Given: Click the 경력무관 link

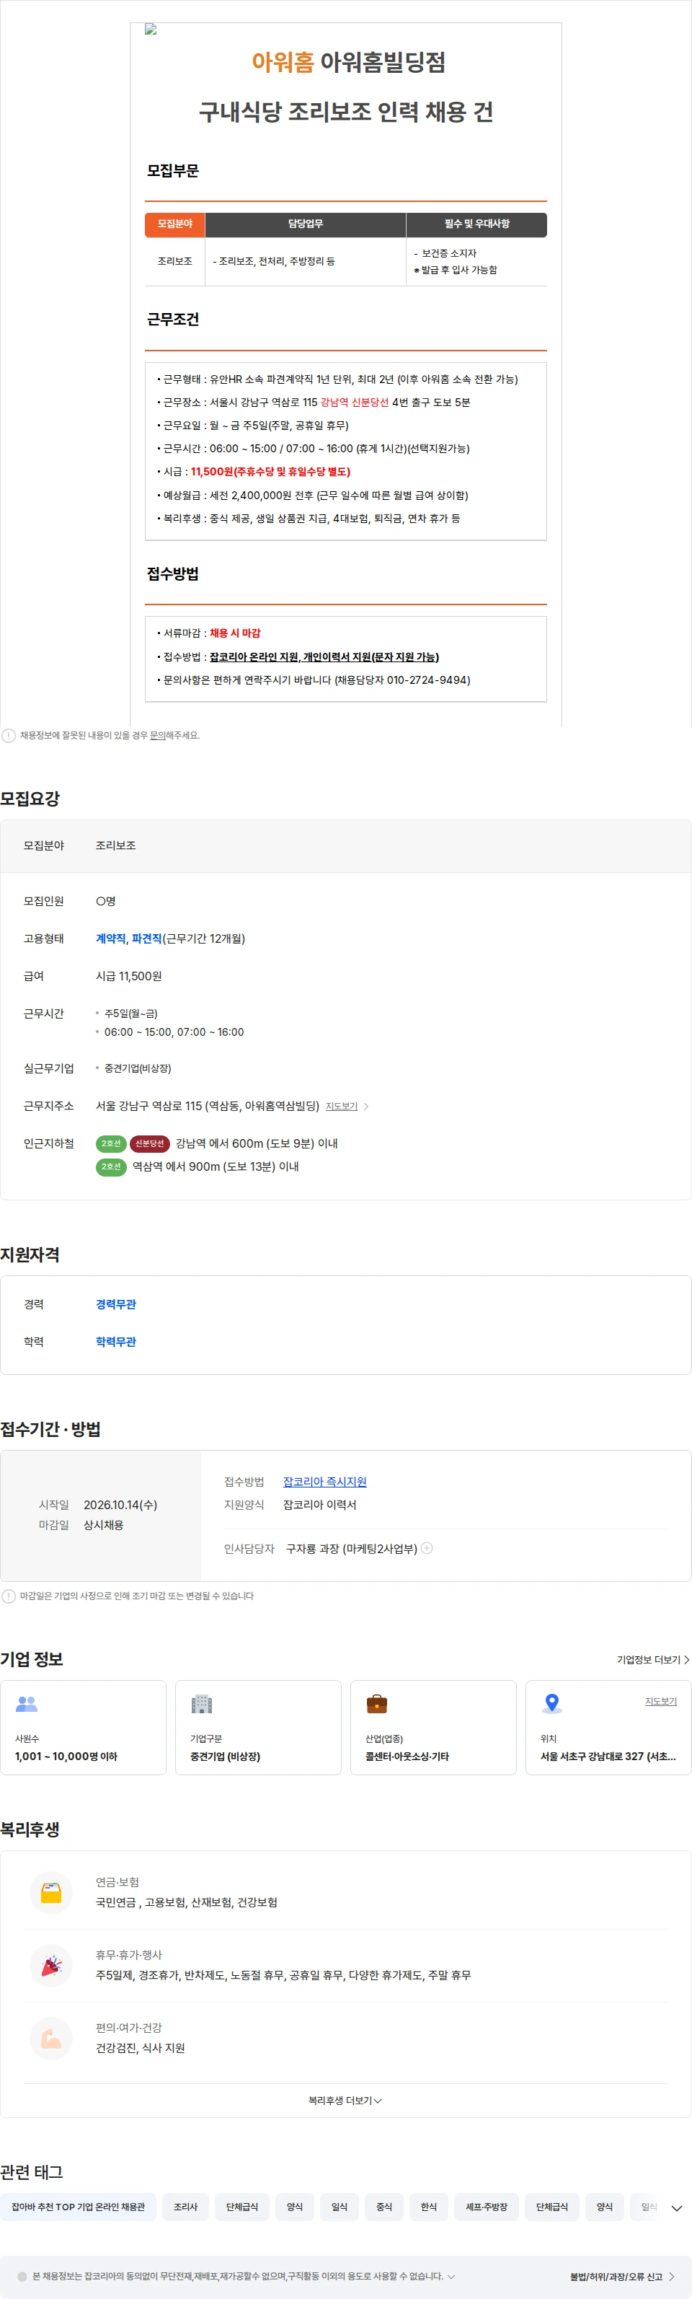Looking at the screenshot, I should pyautogui.click(x=116, y=1304).
